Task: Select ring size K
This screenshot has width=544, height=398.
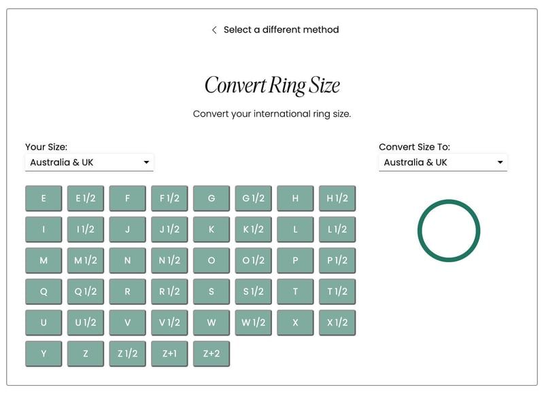Action: pyautogui.click(x=211, y=230)
